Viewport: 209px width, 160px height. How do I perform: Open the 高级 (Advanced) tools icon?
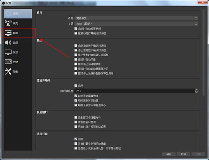[8, 71]
